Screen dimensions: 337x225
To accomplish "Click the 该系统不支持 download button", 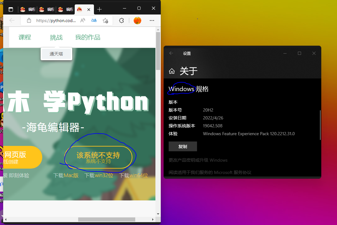I will tap(98, 157).
